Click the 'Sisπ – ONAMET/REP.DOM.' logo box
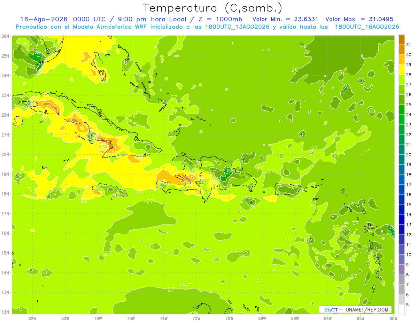Screen dimensions: 418x323 coord(355,309)
